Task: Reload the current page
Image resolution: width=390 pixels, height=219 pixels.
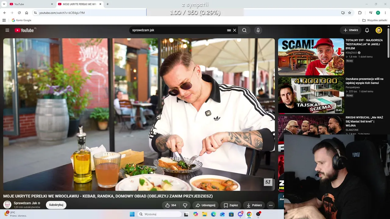Action: (19, 13)
